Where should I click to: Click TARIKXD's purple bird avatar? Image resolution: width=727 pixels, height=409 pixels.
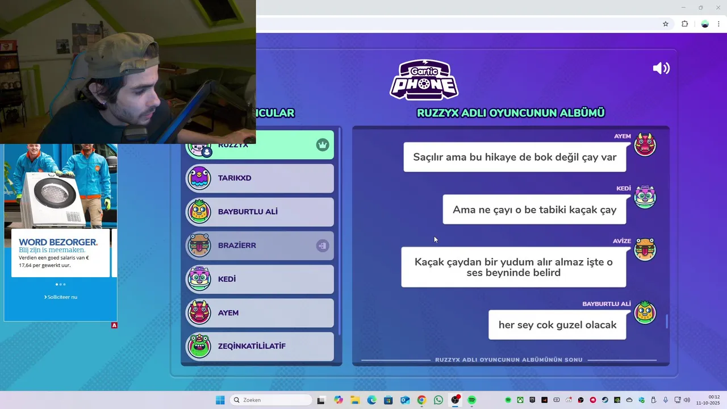[x=199, y=178]
